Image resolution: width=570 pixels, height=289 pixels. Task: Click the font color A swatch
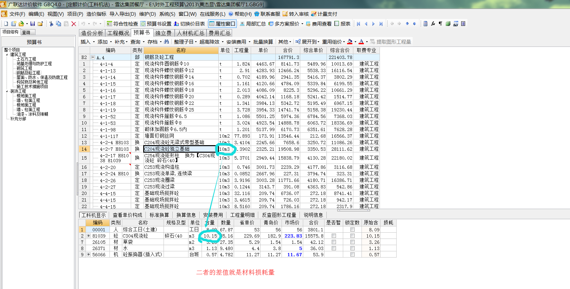coord(361,42)
